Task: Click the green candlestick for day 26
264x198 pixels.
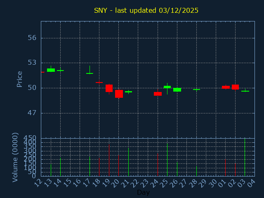Action: (x=177, y=90)
